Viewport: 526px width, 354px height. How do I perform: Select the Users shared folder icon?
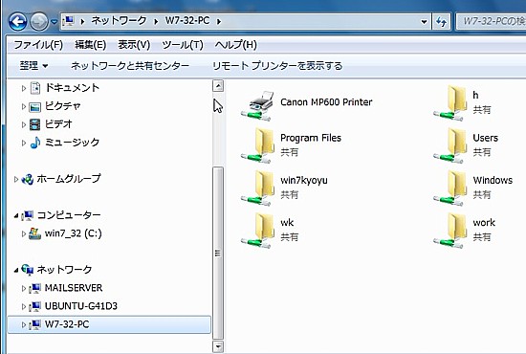click(x=450, y=145)
